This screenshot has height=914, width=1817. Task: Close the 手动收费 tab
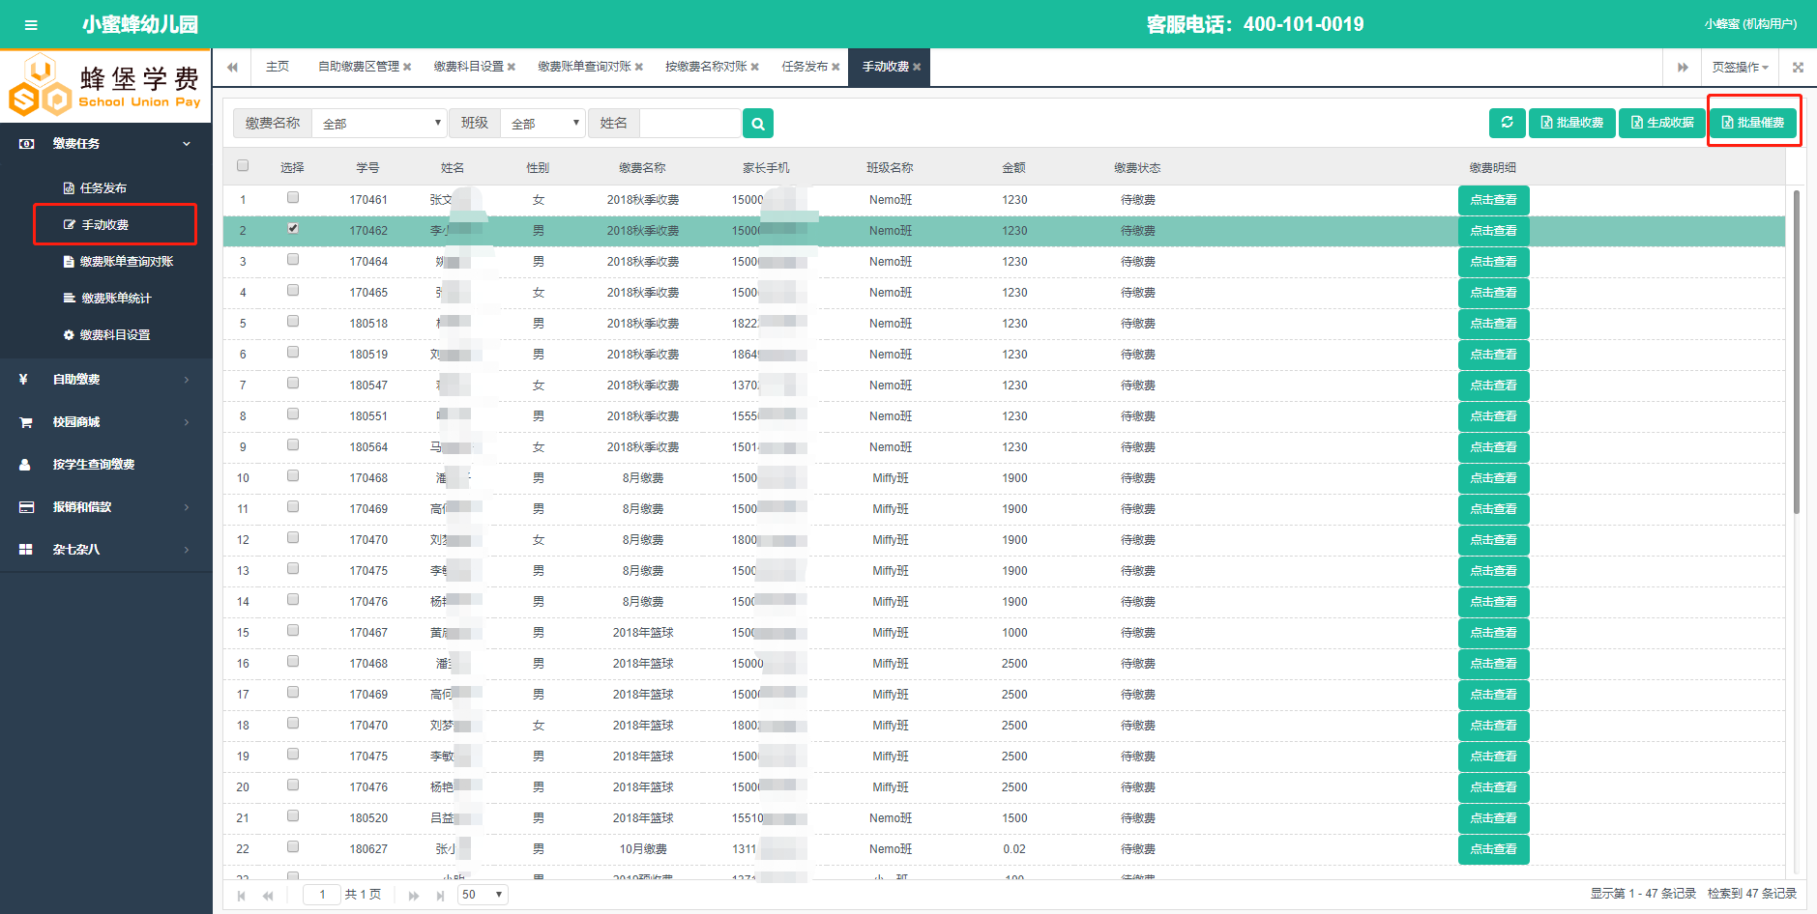click(917, 67)
